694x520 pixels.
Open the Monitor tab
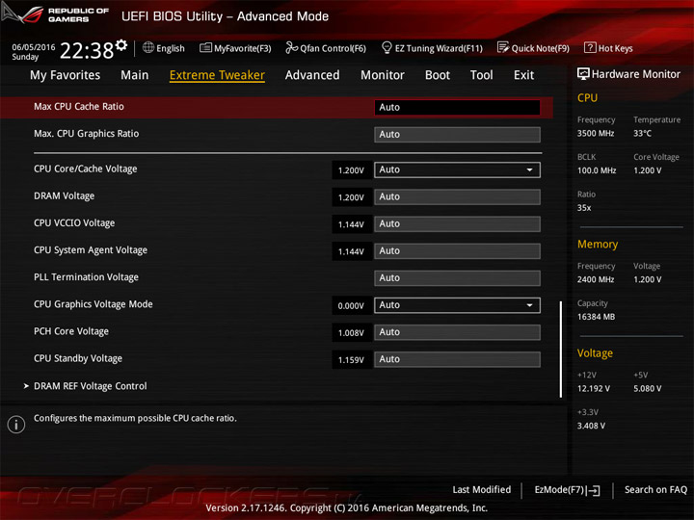tap(383, 75)
